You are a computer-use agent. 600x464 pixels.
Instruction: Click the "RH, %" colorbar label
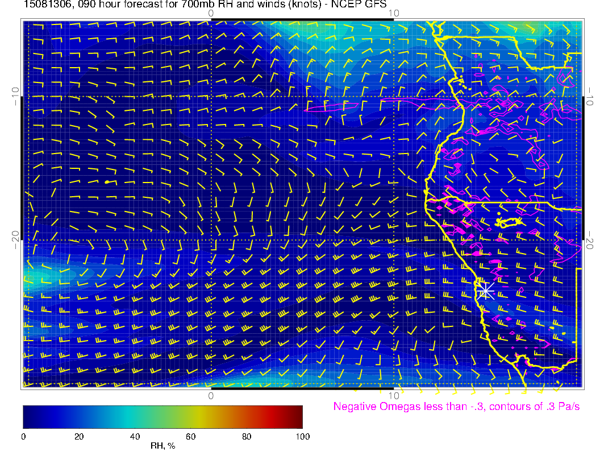click(163, 446)
